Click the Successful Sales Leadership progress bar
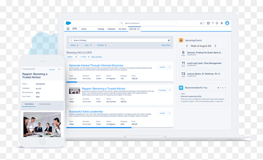The image size is (263, 160). point(120,128)
